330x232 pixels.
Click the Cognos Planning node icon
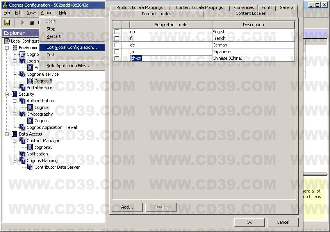coord(23,161)
